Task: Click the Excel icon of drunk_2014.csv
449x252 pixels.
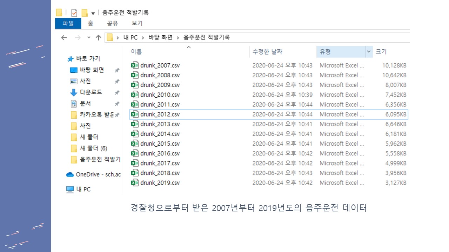Action: [135, 134]
